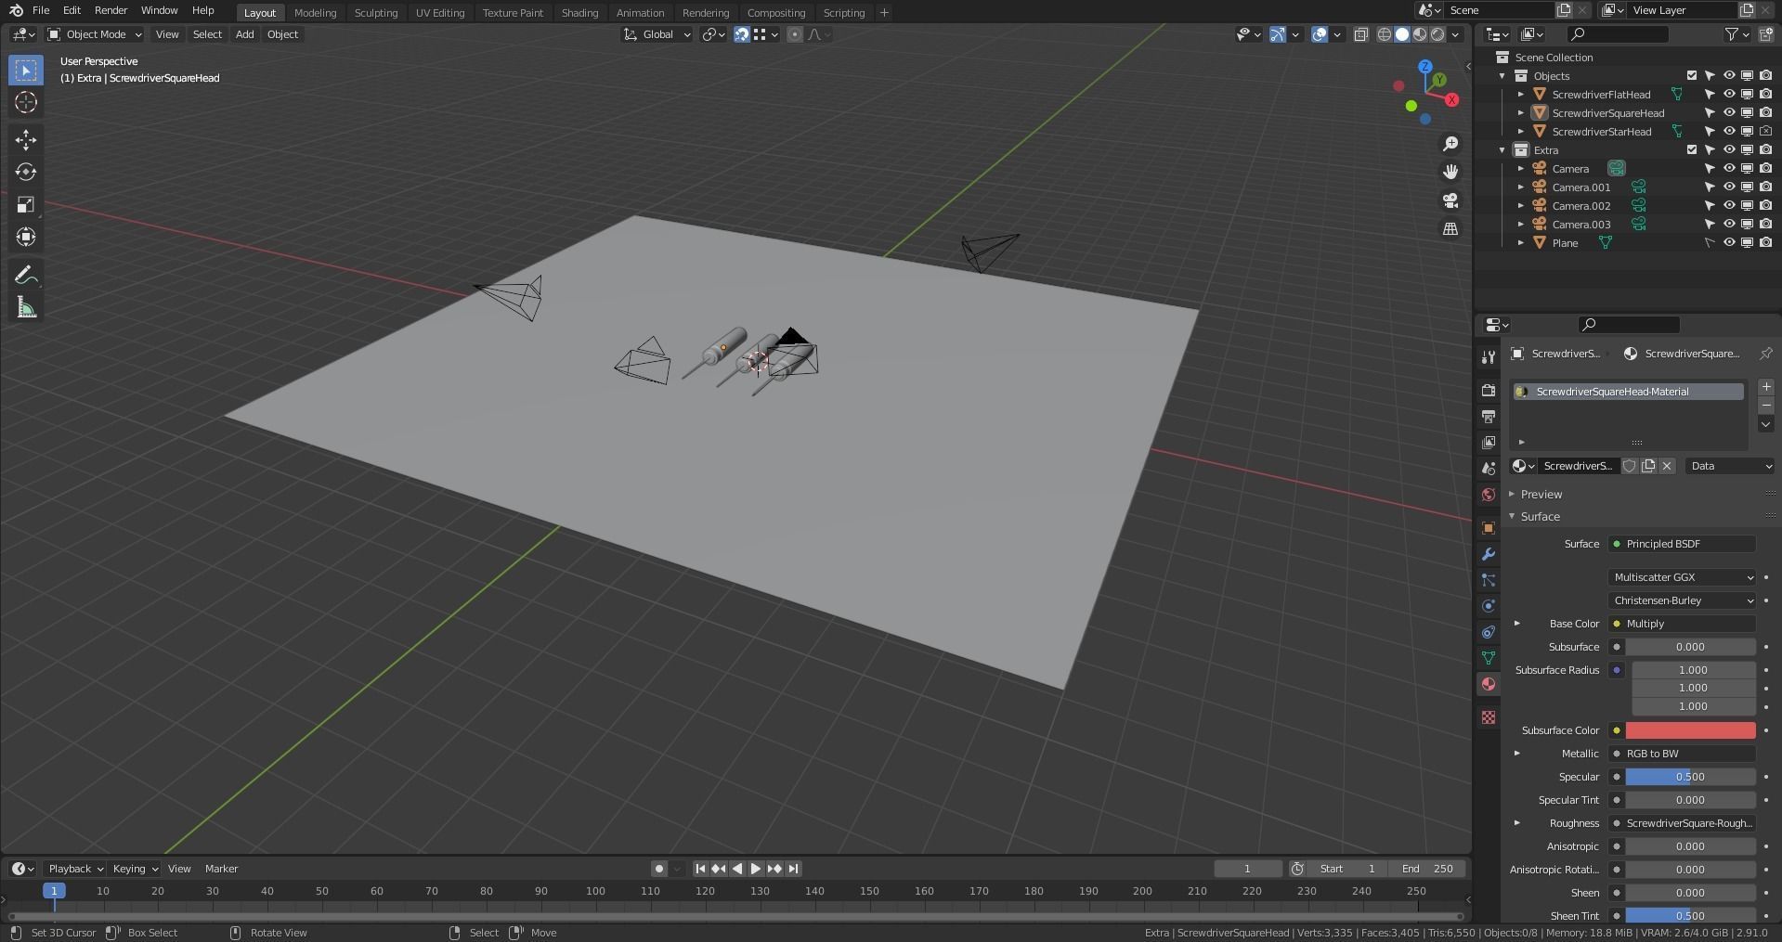This screenshot has width=1782, height=942.
Task: Select the Annotate pencil tool
Action: (x=26, y=275)
